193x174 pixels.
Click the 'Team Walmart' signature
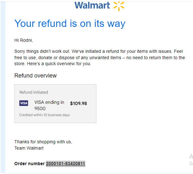pyautogui.click(x=29, y=148)
